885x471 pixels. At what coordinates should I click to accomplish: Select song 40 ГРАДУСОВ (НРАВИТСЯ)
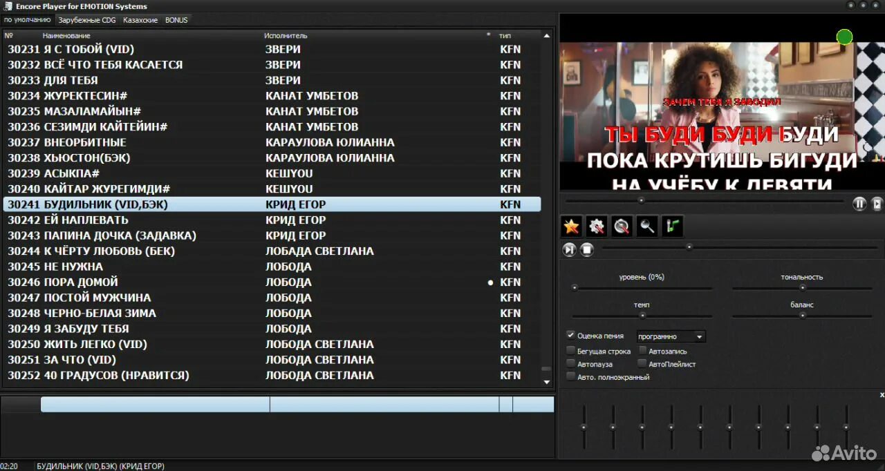point(272,376)
